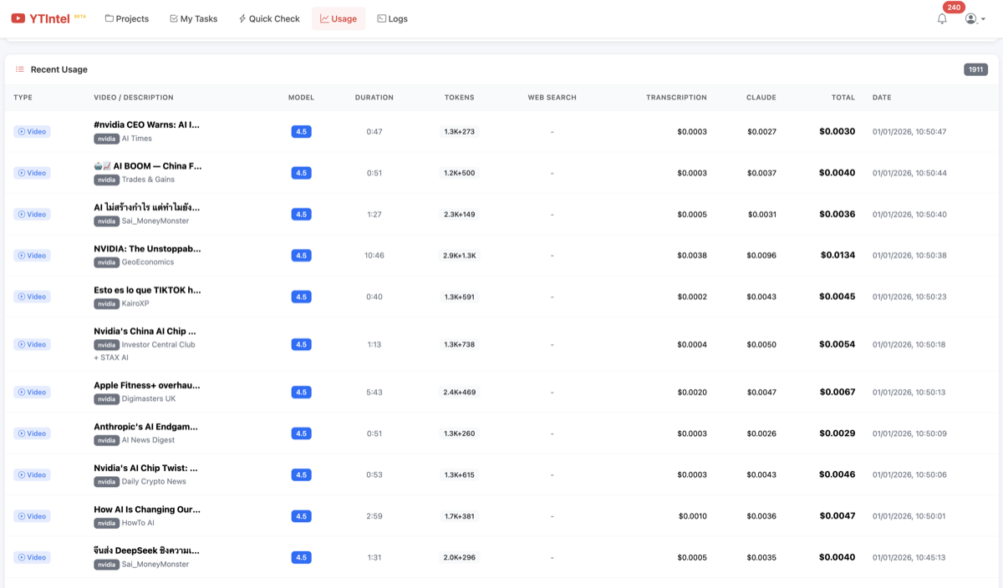The width and height of the screenshot is (1003, 588).
Task: Open the user account dropdown menu
Action: coord(975,18)
